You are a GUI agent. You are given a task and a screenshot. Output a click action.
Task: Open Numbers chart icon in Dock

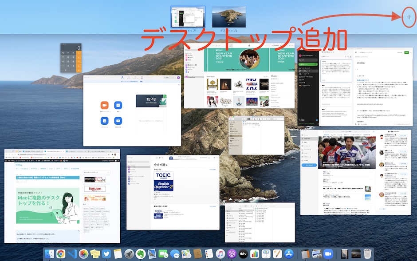pyautogui.click(x=255, y=254)
